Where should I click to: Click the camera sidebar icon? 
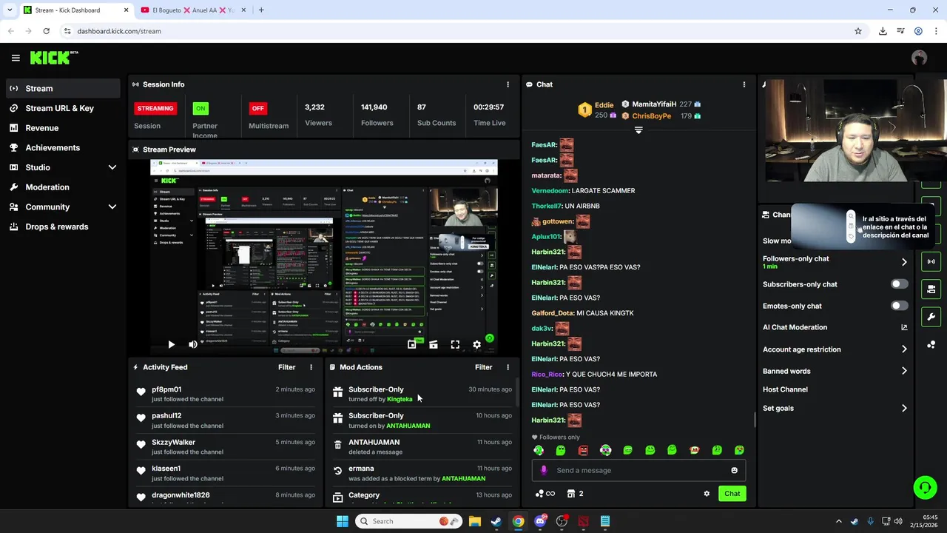point(931,289)
